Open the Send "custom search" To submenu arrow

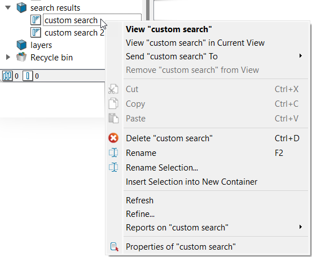(301, 56)
